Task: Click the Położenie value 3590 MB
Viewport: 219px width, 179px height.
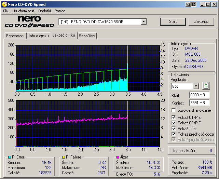Action: 205,167
